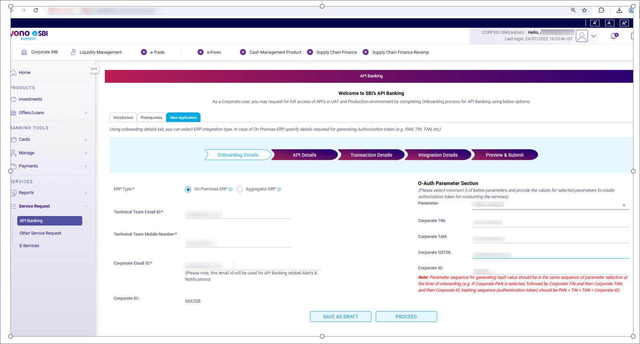The height and width of the screenshot is (344, 640).
Task: Click the Home house icon
Action: [13, 72]
